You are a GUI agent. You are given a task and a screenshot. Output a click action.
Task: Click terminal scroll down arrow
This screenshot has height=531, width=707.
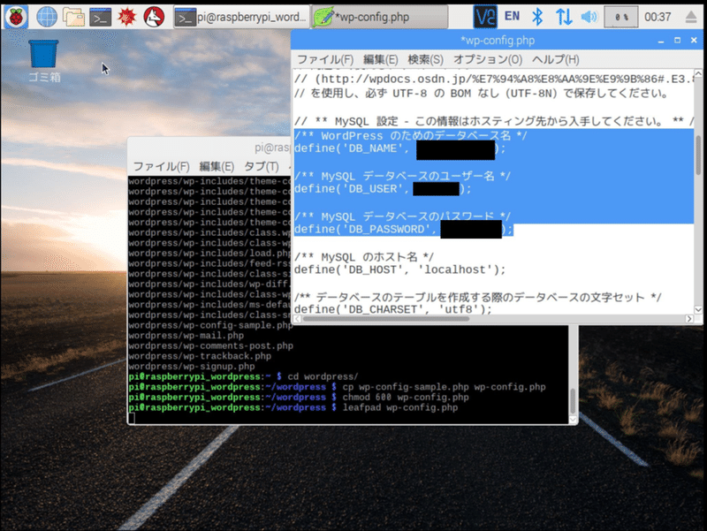pos(573,420)
